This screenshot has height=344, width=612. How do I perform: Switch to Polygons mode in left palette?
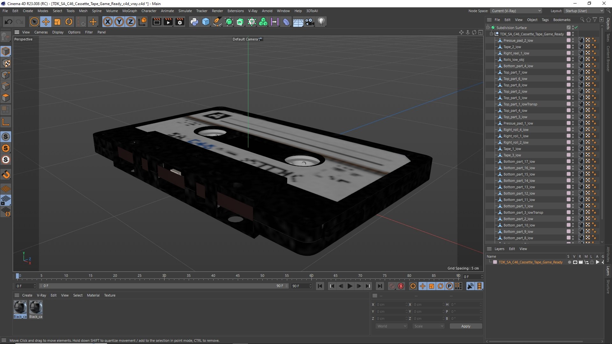tap(6, 98)
